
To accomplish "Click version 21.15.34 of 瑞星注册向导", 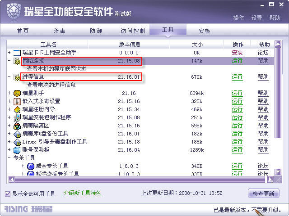I will (x=129, y=110).
